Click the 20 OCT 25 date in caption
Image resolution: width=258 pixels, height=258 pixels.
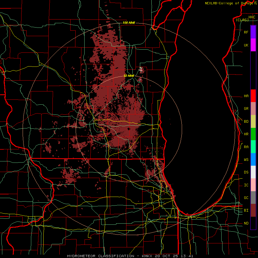[x=166, y=256]
